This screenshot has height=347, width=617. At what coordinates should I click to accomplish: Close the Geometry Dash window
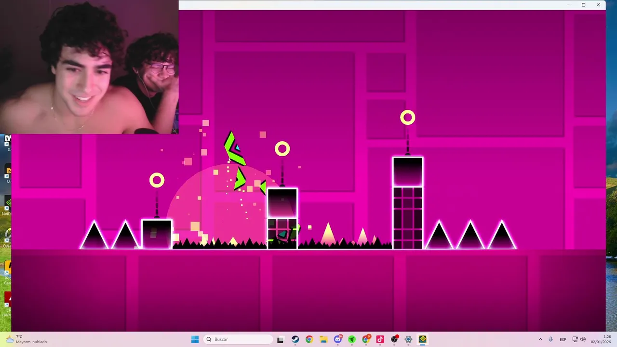point(598,5)
